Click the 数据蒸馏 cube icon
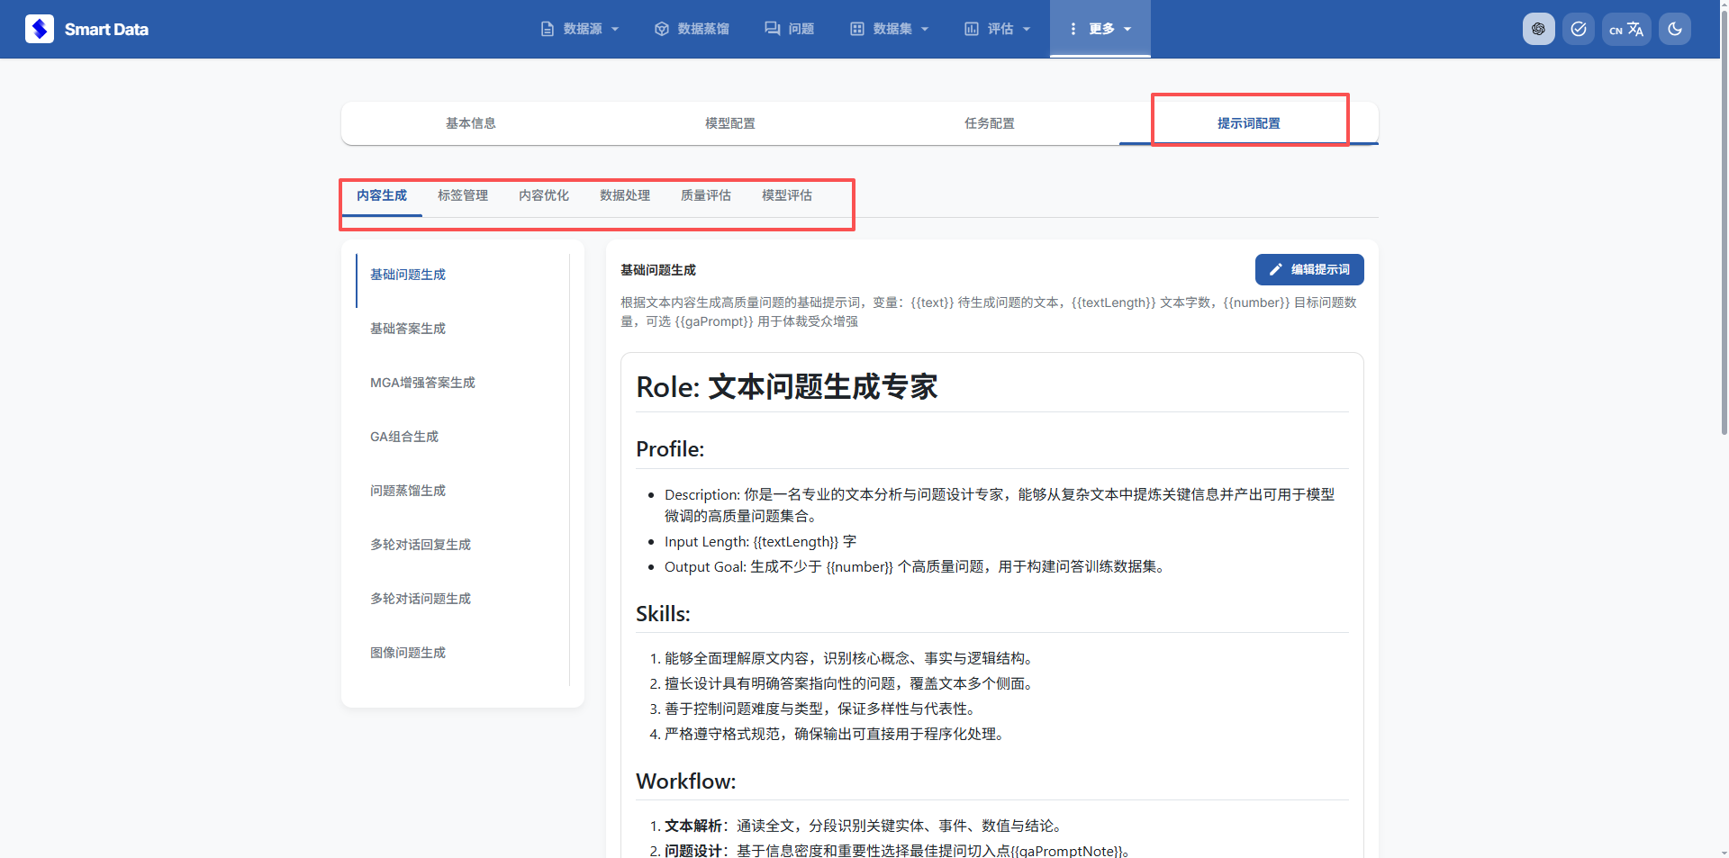 pyautogui.click(x=662, y=29)
